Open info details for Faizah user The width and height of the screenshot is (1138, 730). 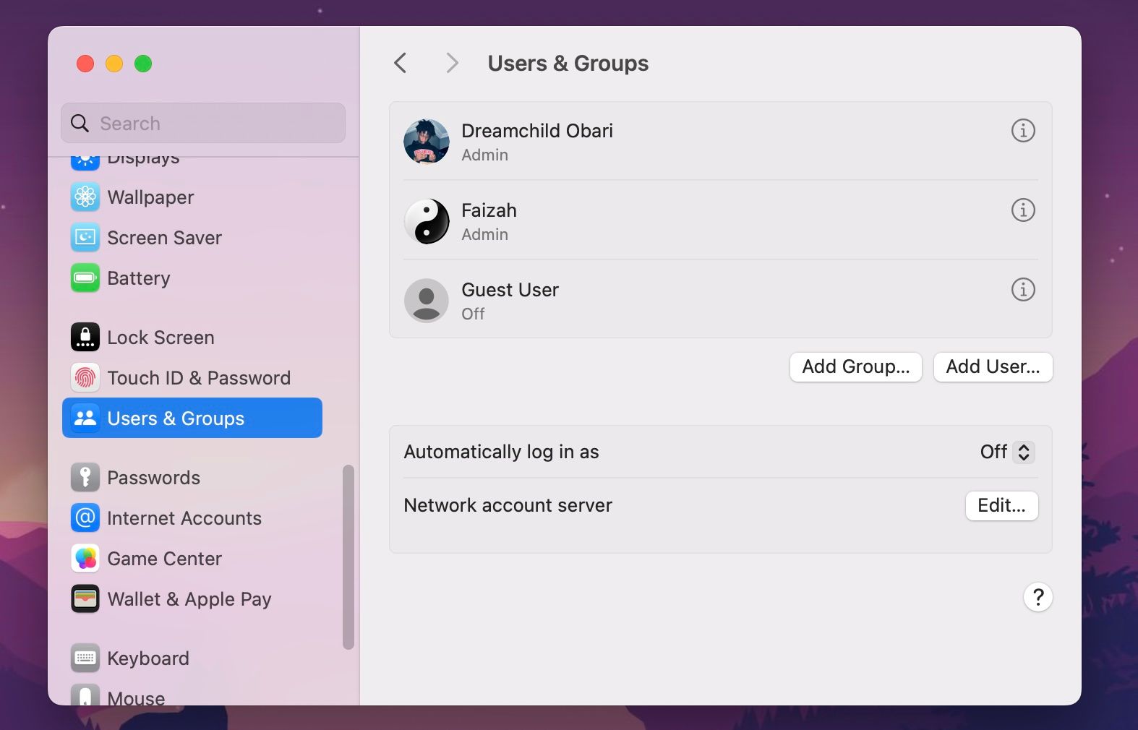[x=1022, y=210]
